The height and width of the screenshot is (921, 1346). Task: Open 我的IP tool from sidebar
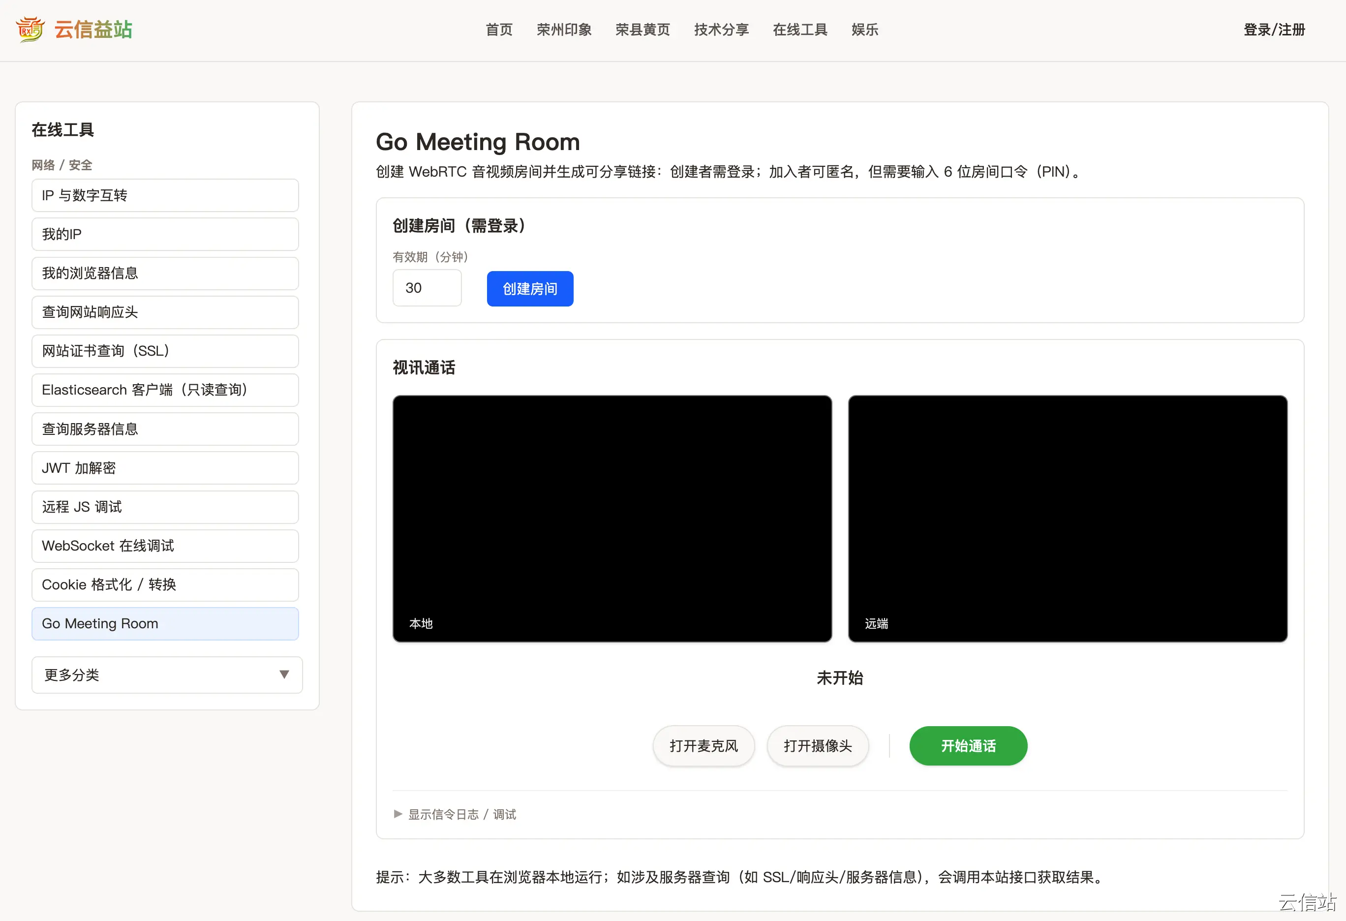click(165, 234)
